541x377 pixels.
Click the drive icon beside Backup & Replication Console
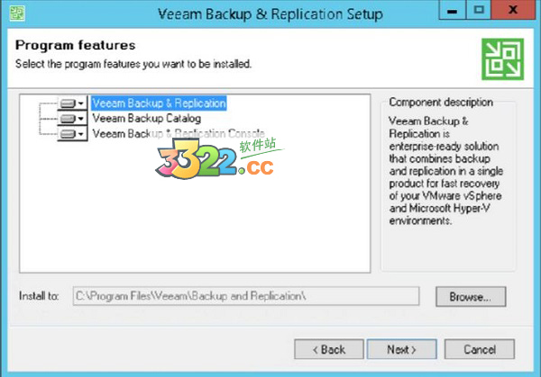(x=68, y=133)
